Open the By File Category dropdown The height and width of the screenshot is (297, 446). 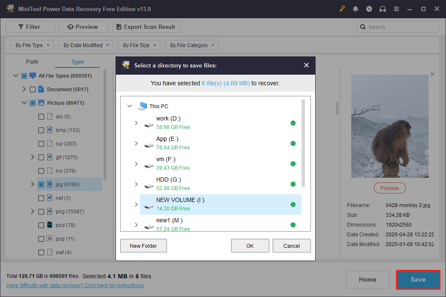pos(192,45)
